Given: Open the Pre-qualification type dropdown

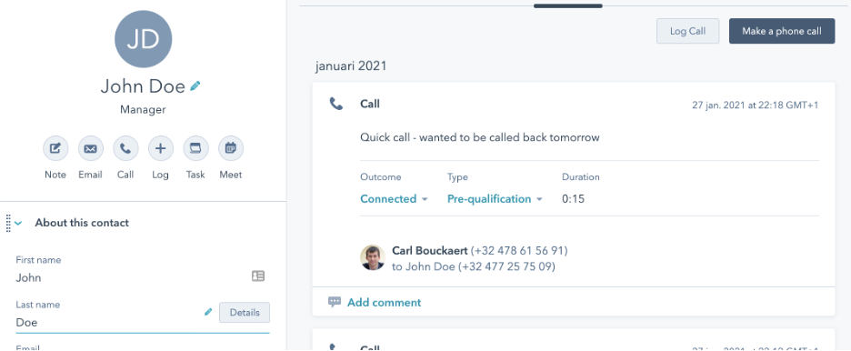Looking at the screenshot, I should [x=495, y=199].
